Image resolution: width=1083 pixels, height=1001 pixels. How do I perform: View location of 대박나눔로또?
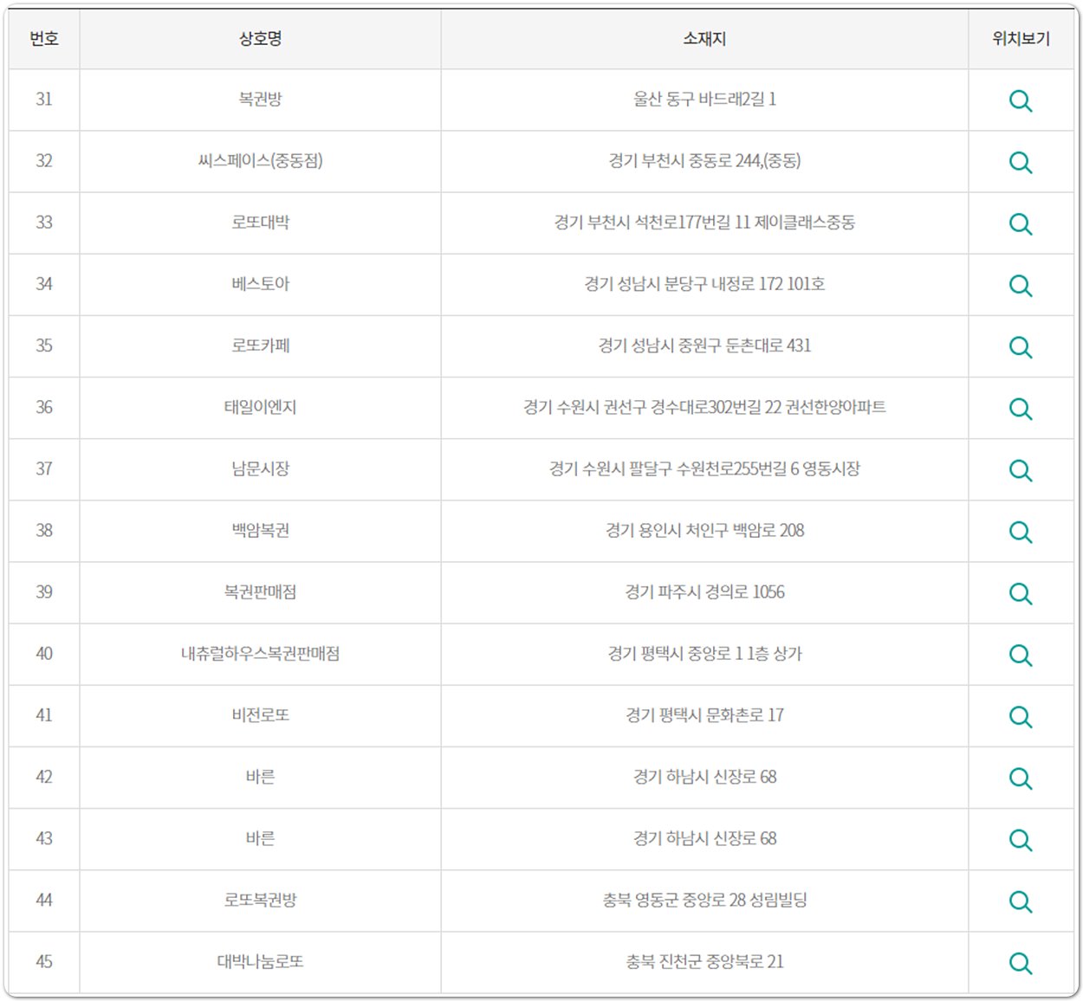1021,963
